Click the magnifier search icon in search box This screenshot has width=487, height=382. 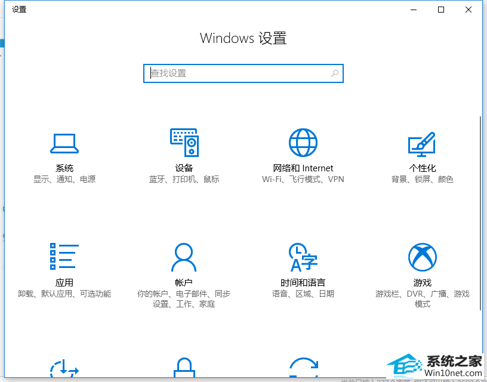point(335,73)
